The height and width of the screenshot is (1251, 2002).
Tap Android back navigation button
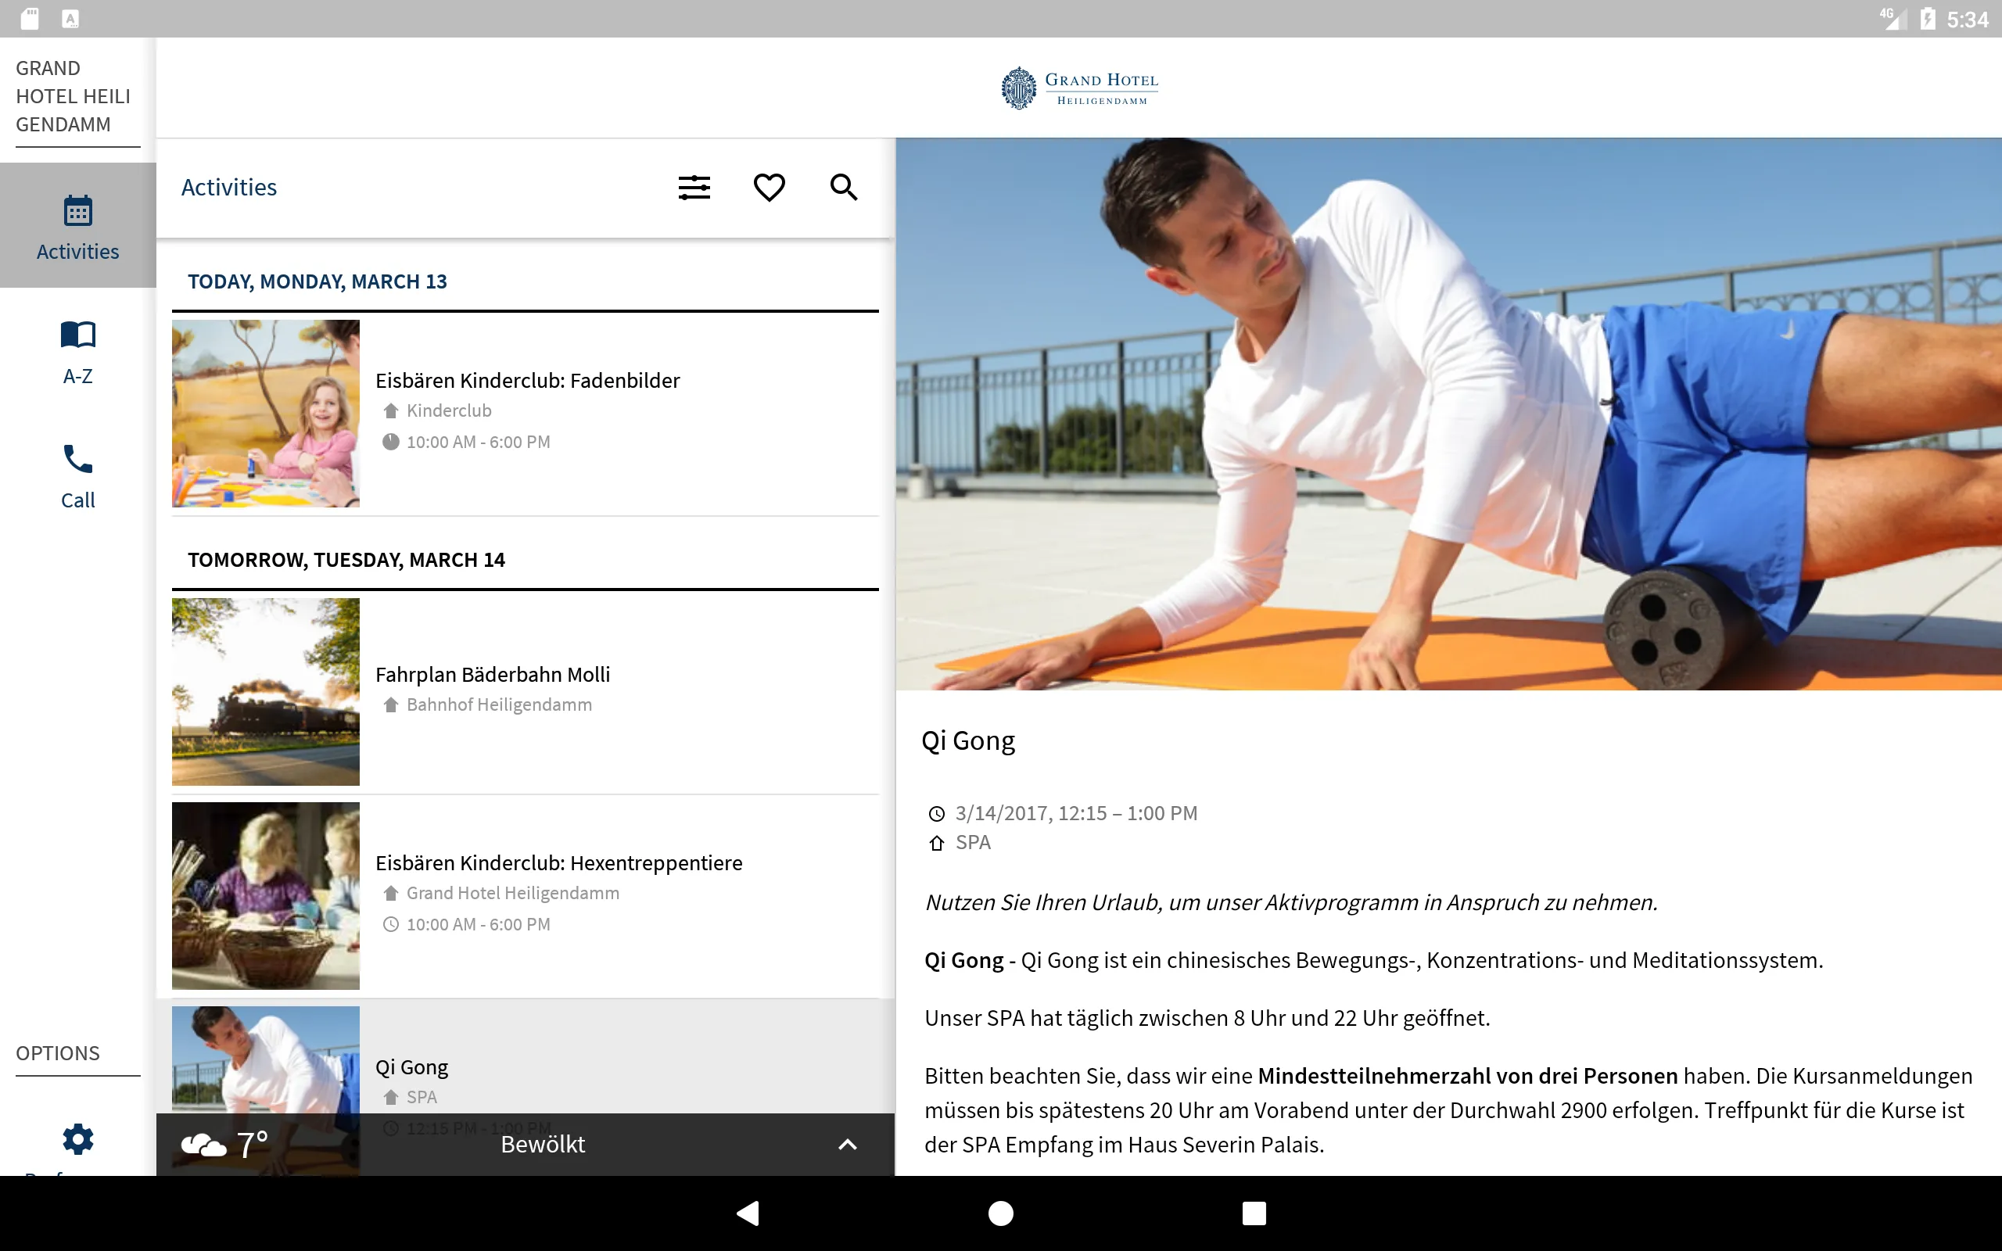coord(748,1213)
